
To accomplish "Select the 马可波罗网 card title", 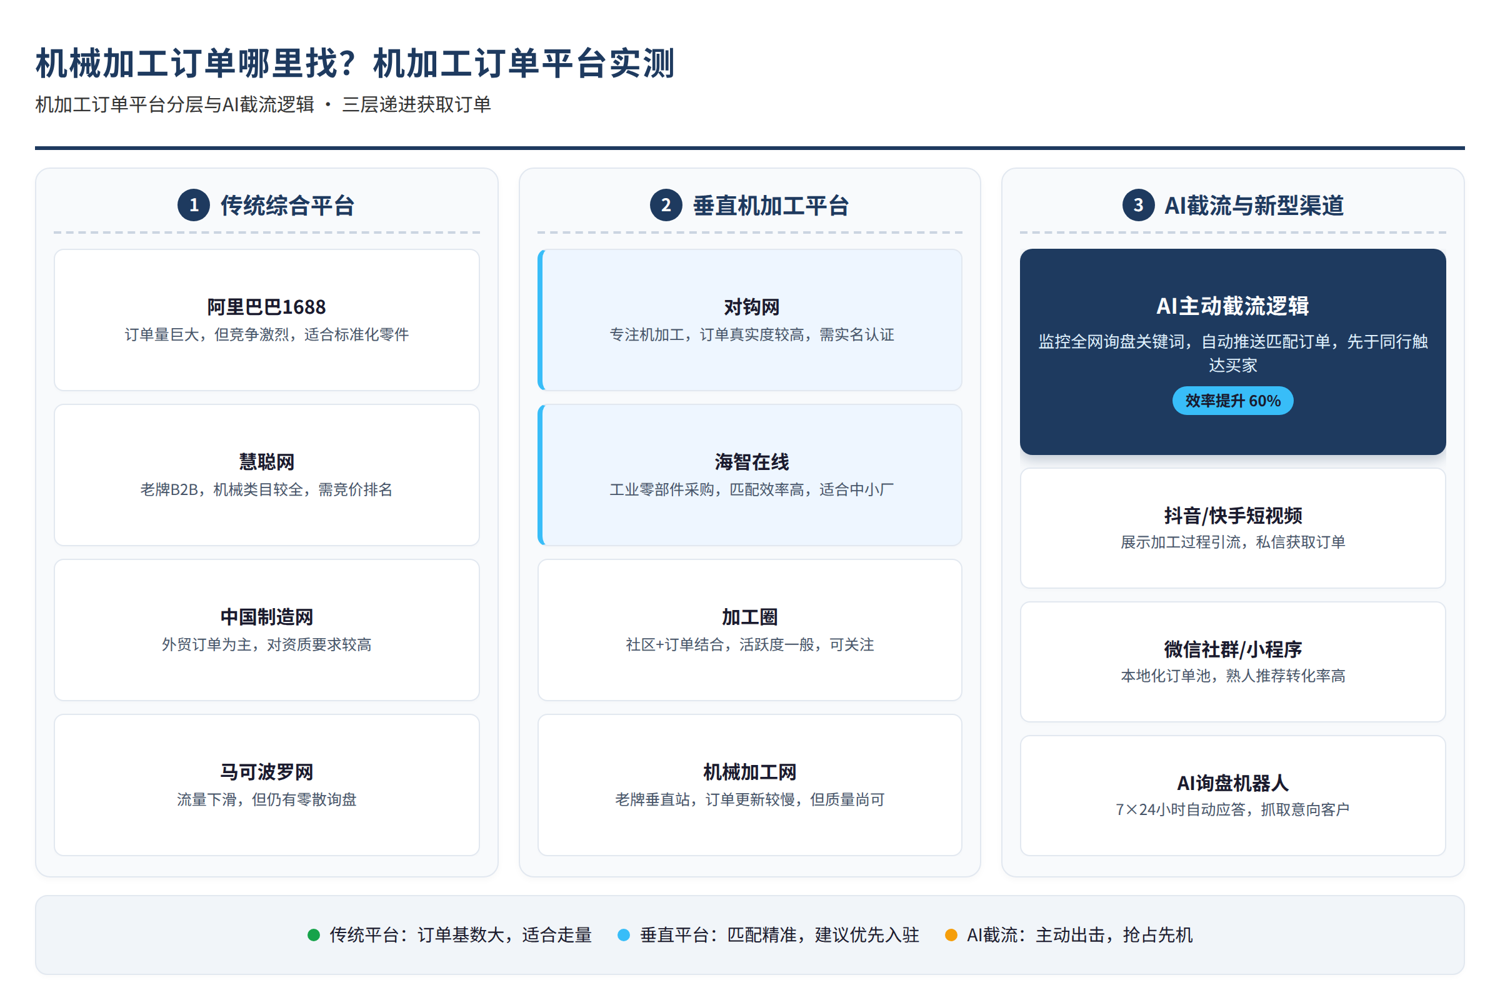I will (267, 772).
